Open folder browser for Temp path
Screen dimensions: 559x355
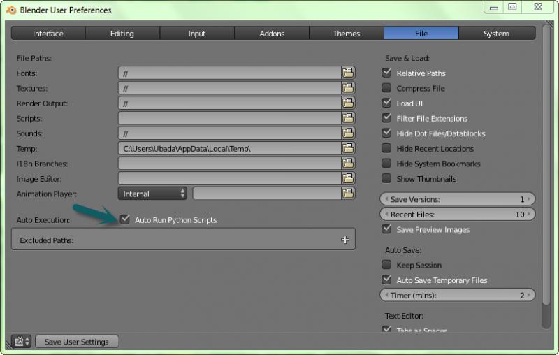(x=348, y=148)
